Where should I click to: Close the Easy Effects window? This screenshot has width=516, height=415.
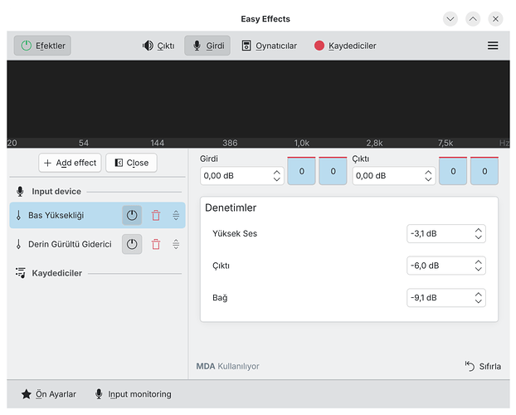pyautogui.click(x=495, y=19)
